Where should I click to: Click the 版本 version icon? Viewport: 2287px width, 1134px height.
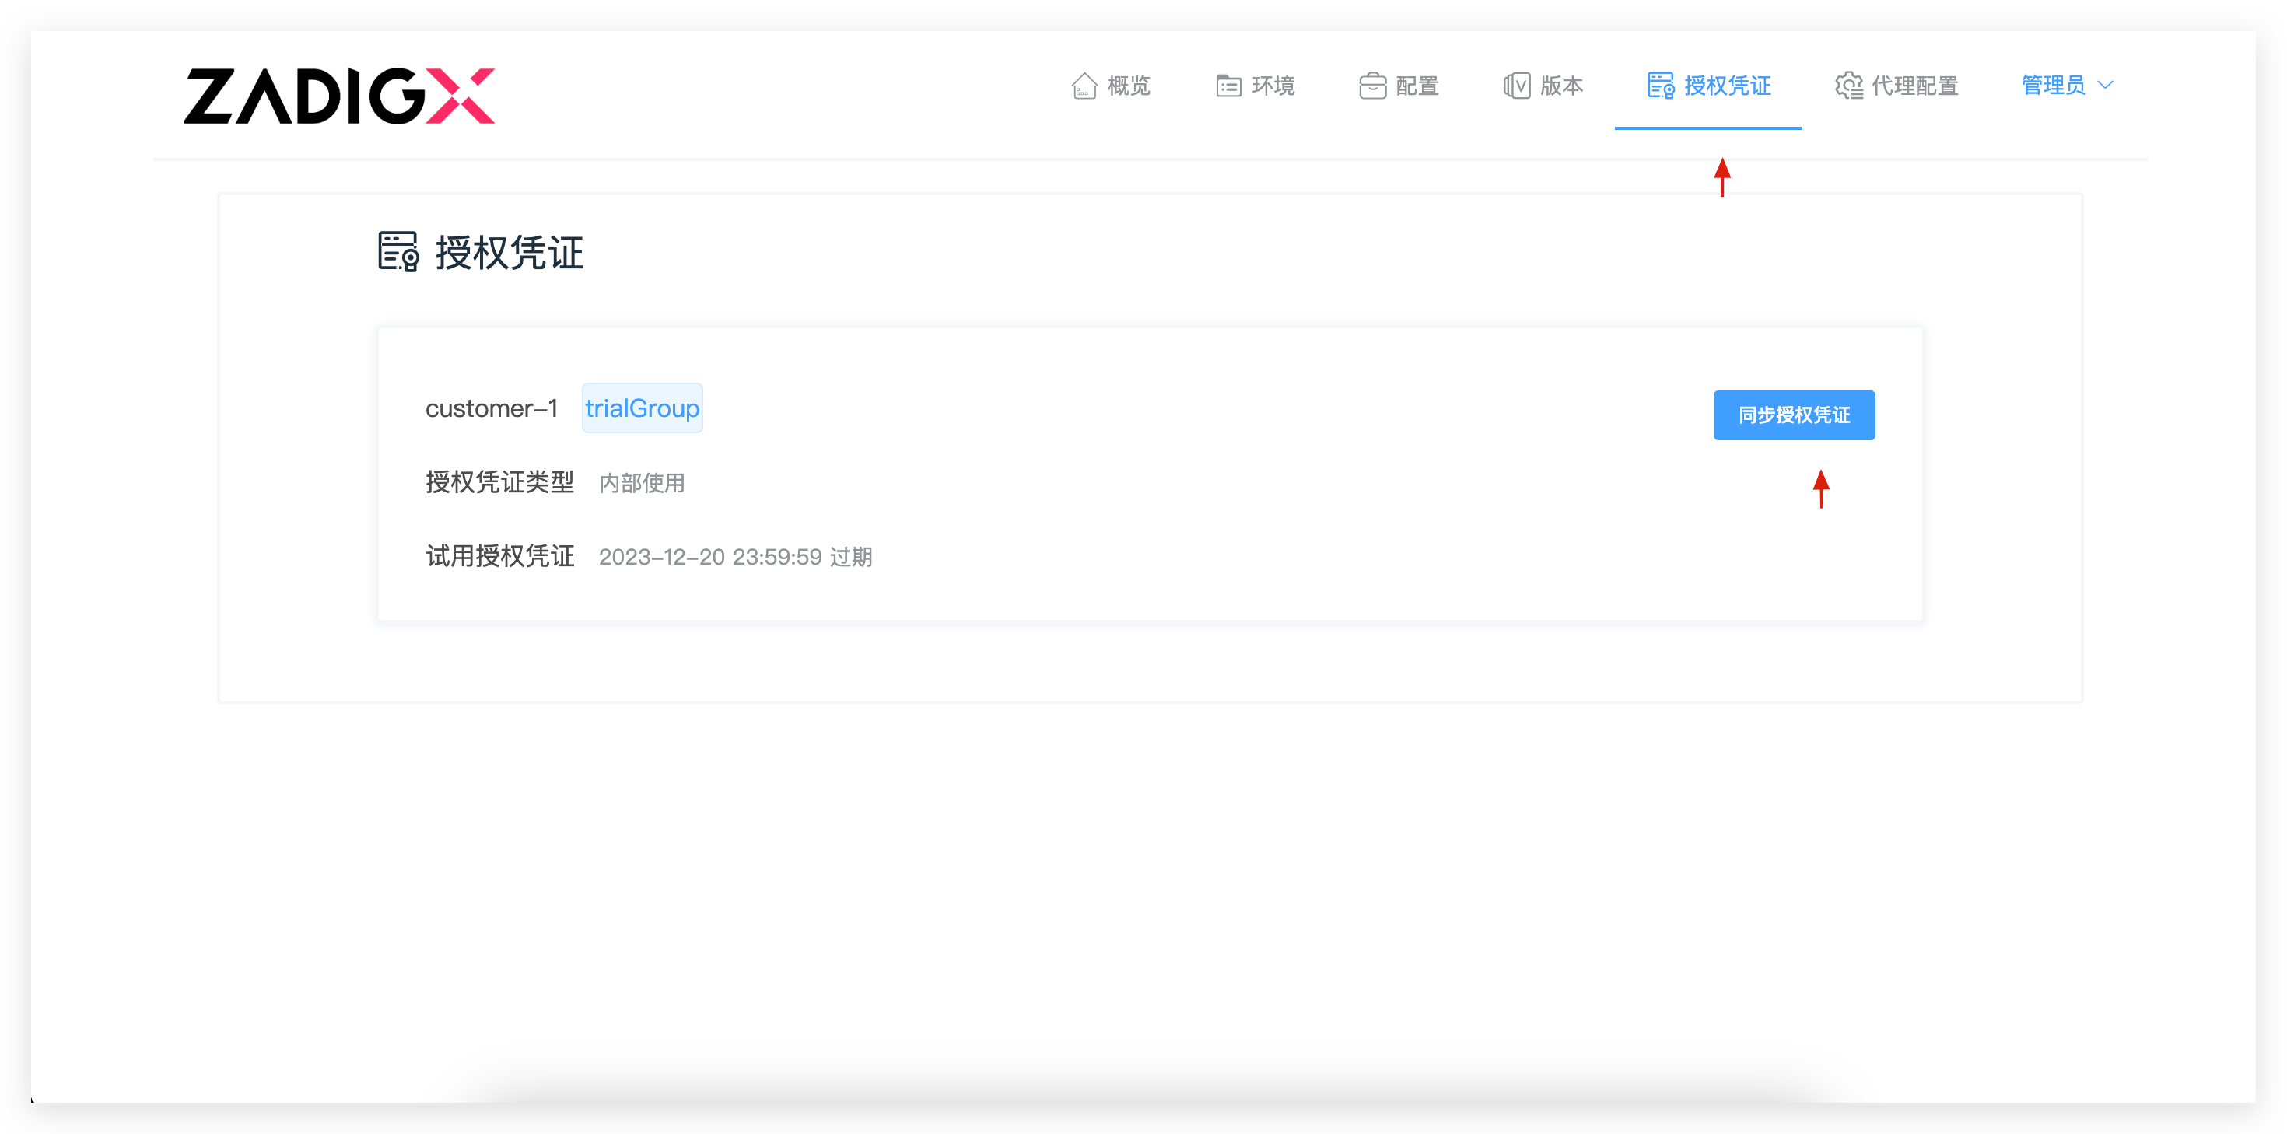[x=1517, y=84]
